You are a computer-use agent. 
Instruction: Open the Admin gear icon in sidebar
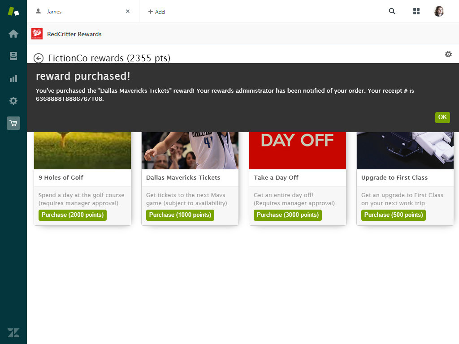[13, 101]
